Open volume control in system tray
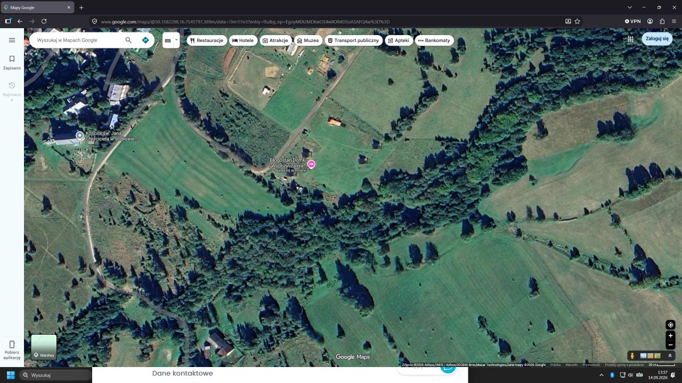The height and width of the screenshot is (383, 682). point(630,375)
